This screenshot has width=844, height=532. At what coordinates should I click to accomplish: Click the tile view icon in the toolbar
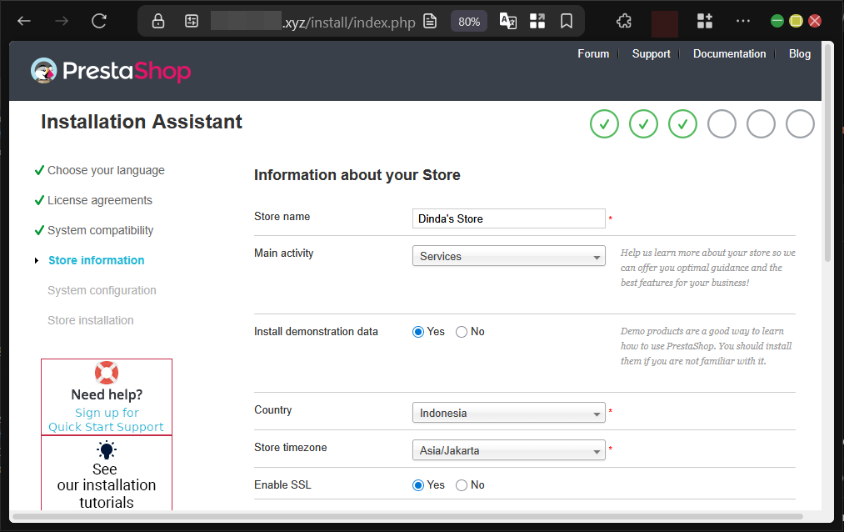pyautogui.click(x=537, y=23)
